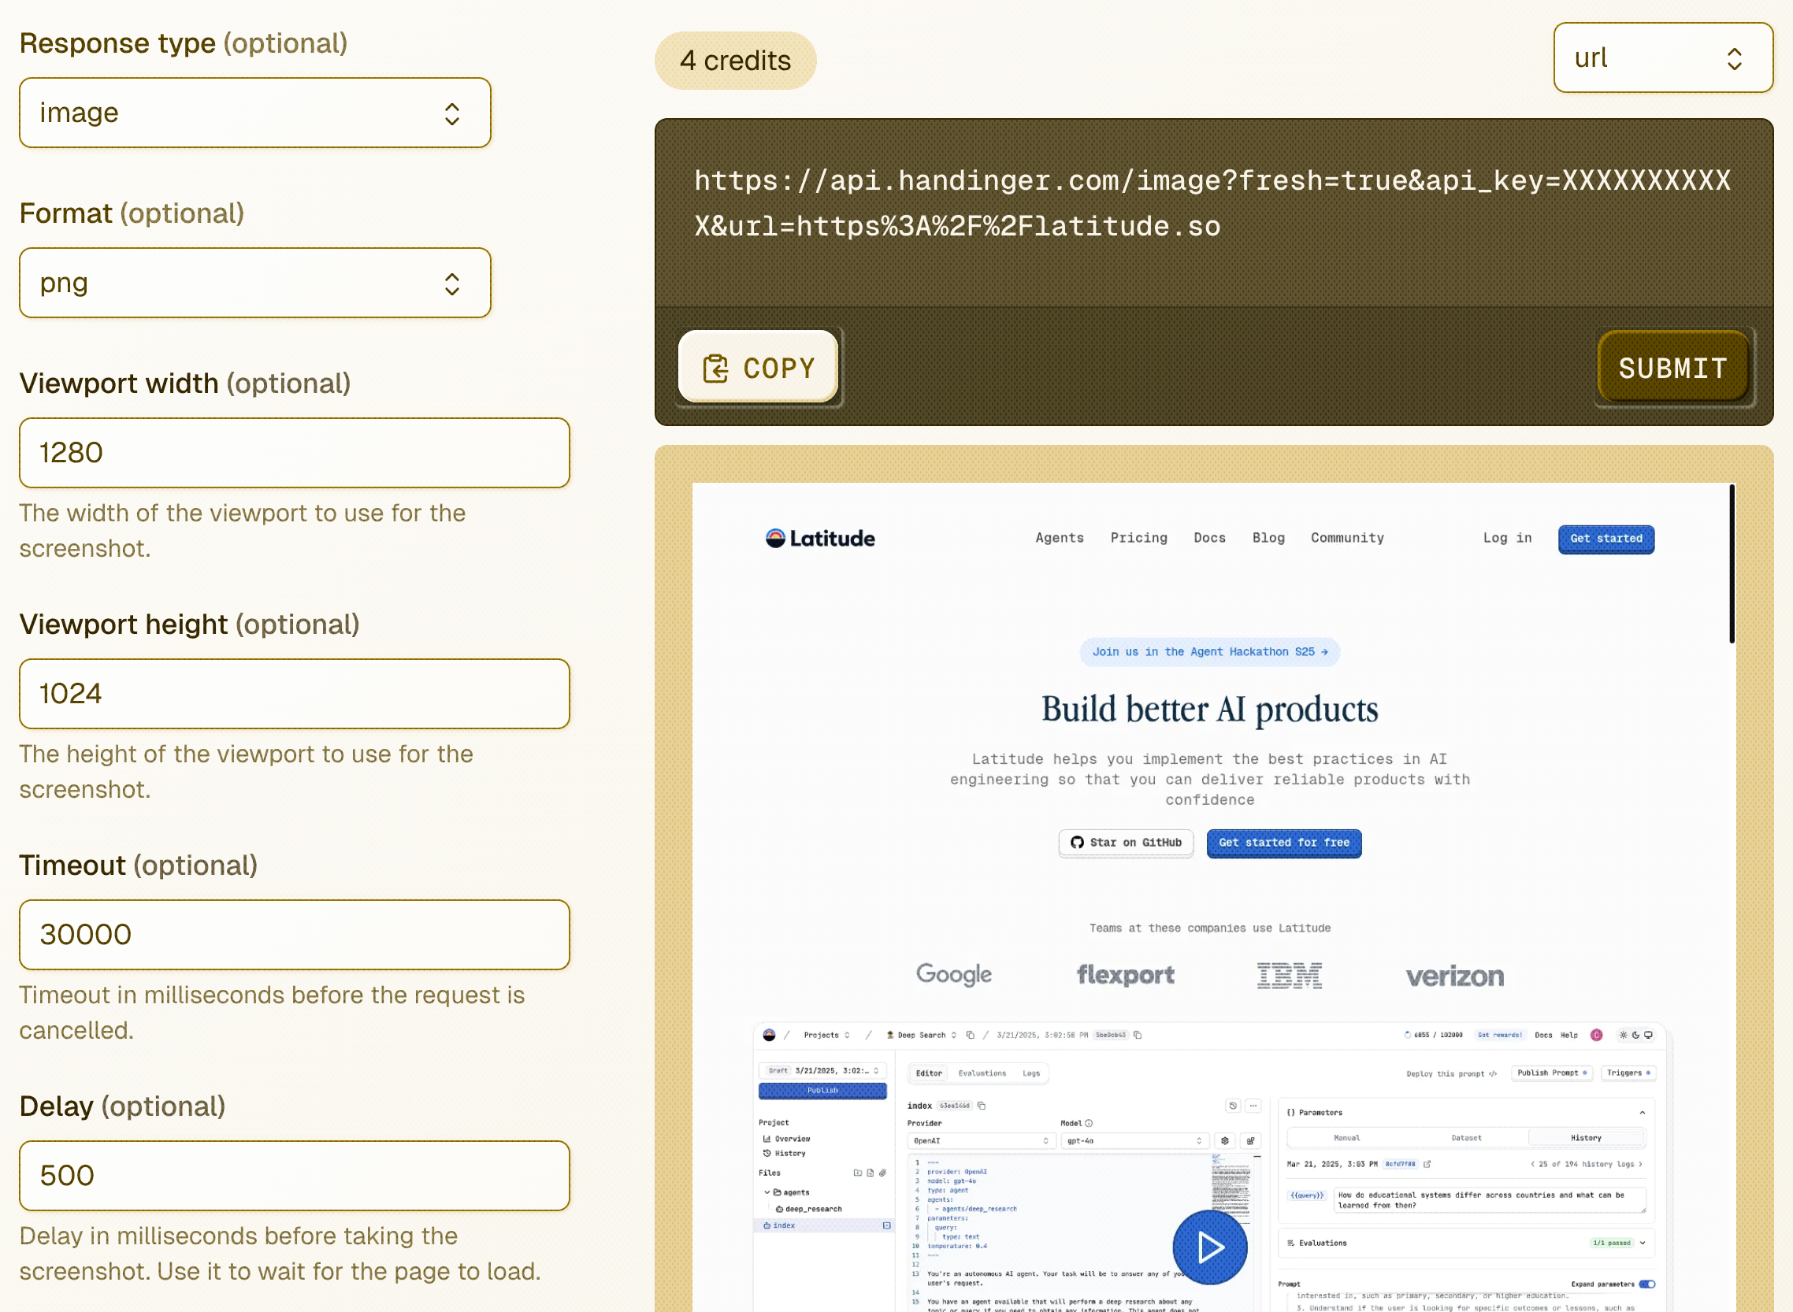Screen dimensions: 1793x1312
Task: Expand the Evaluations section chevron
Action: 1642,1243
